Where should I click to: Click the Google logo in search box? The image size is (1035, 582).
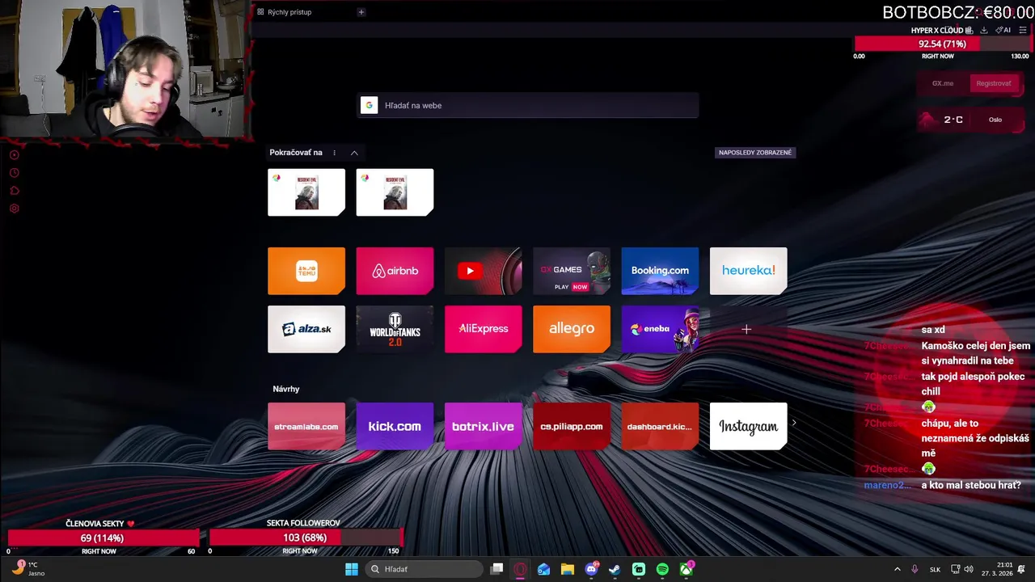(x=369, y=105)
